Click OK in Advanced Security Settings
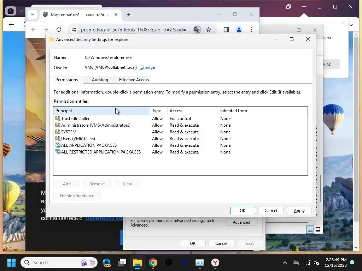Viewport: 362px width, 271px height. (243, 210)
